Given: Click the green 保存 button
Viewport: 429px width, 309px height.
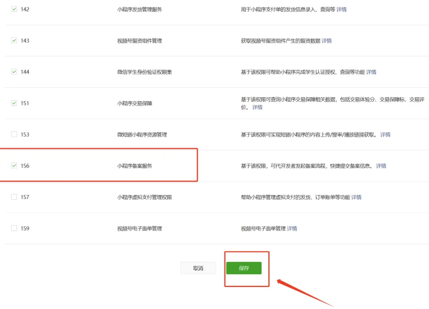Looking at the screenshot, I should (244, 268).
